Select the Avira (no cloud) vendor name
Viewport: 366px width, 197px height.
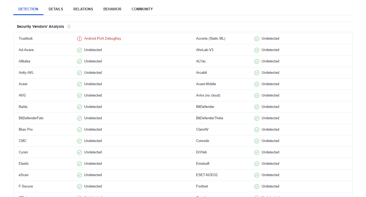(x=208, y=95)
